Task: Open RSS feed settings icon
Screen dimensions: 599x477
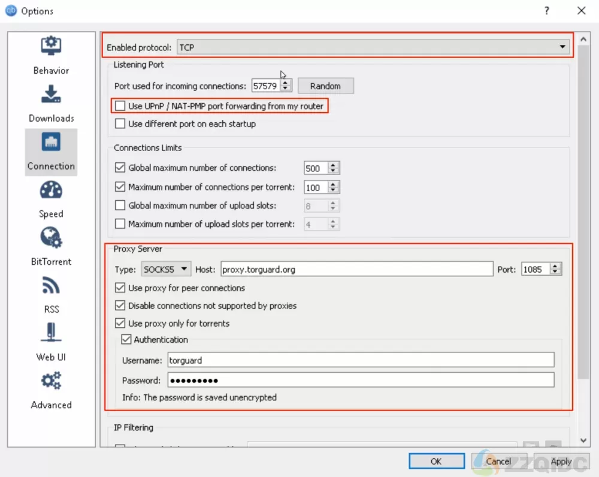Action: pos(51,285)
